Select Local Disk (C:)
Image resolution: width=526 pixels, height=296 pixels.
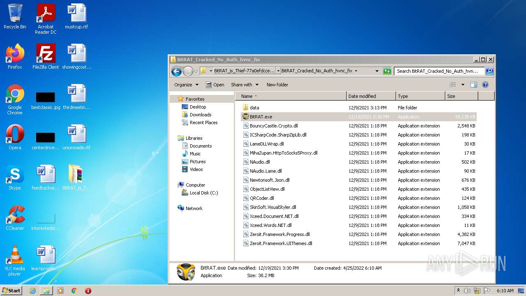point(204,193)
